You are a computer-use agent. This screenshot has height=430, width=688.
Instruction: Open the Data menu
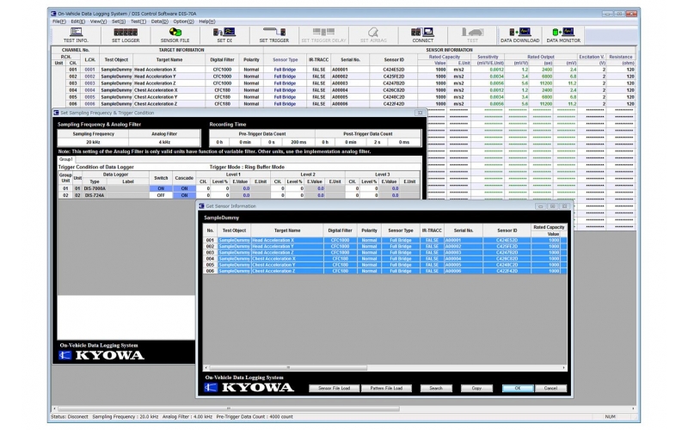(159, 21)
